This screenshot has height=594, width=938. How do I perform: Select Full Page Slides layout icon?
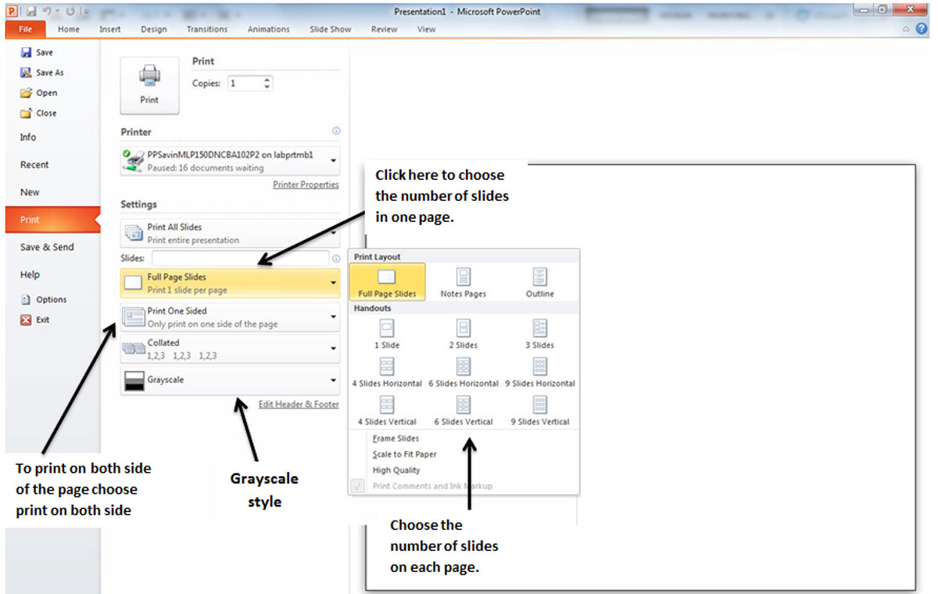pyautogui.click(x=387, y=282)
